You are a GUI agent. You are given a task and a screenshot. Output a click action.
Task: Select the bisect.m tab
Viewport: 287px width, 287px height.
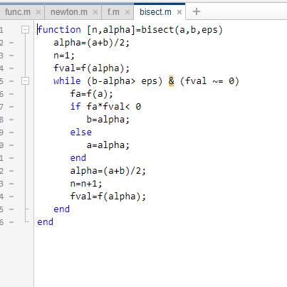(155, 12)
